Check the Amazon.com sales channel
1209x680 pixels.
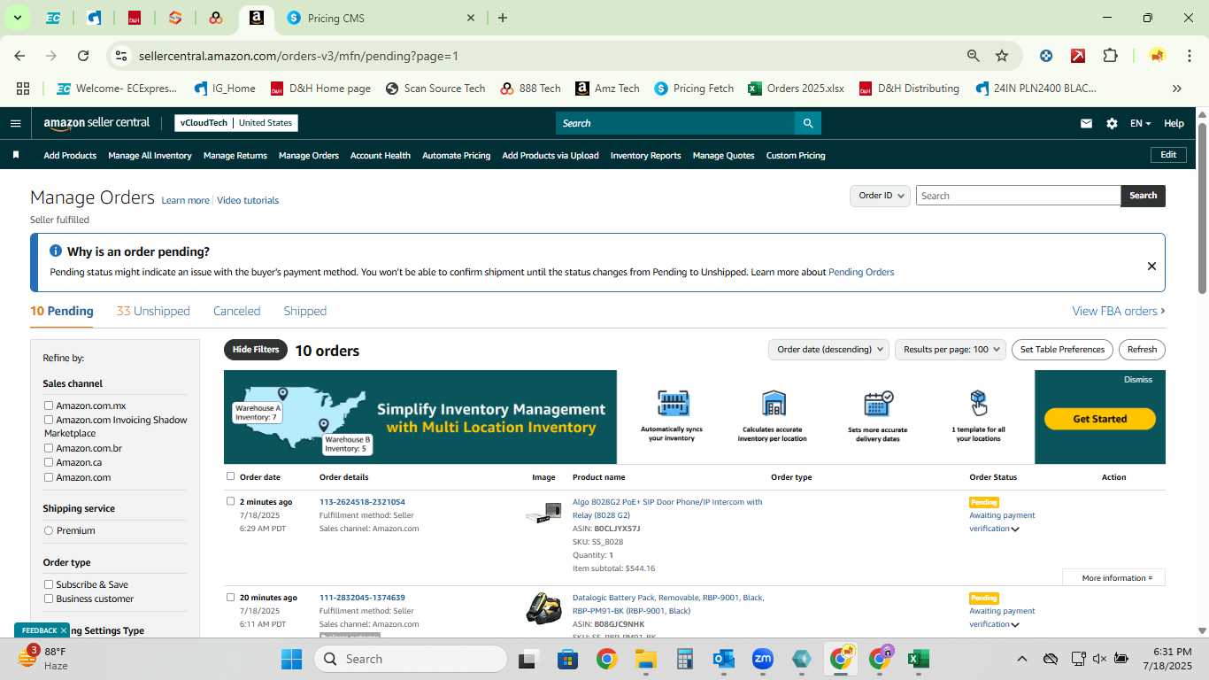(x=49, y=477)
